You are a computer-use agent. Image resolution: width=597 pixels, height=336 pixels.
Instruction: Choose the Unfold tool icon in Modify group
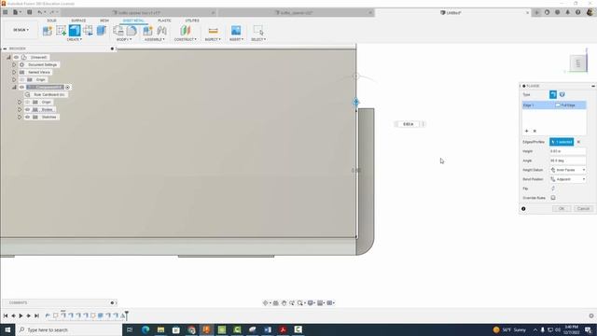(x=118, y=31)
